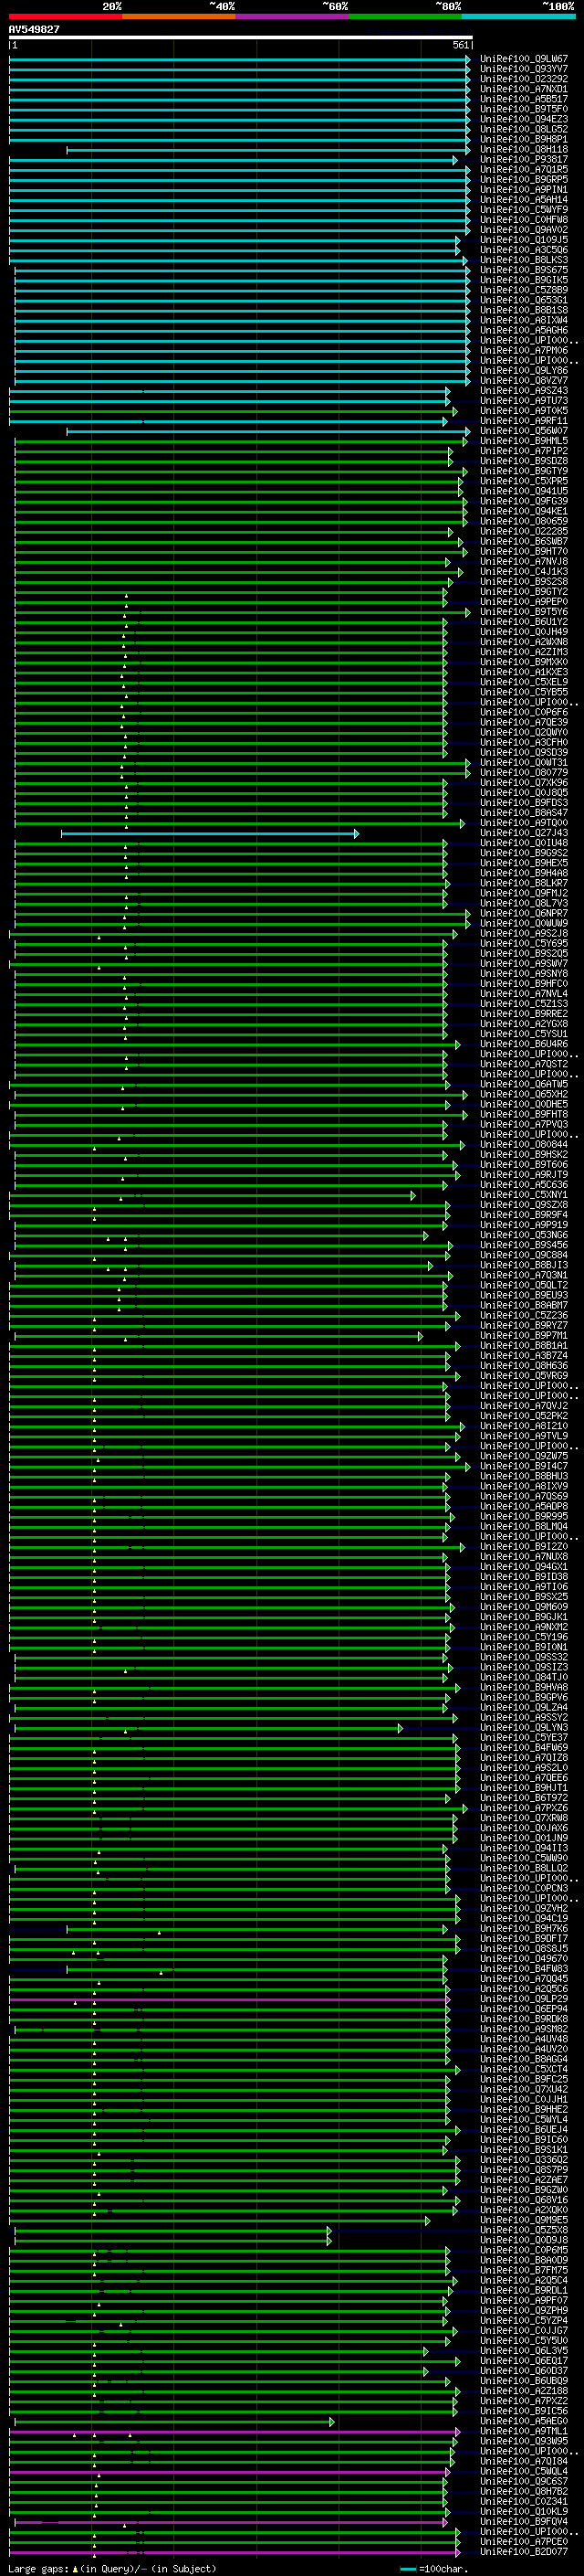Click the purple alignment bar for UniRef100_A9TML1
Image resolution: width=584 pixels, height=2576 pixels.
235,2431
